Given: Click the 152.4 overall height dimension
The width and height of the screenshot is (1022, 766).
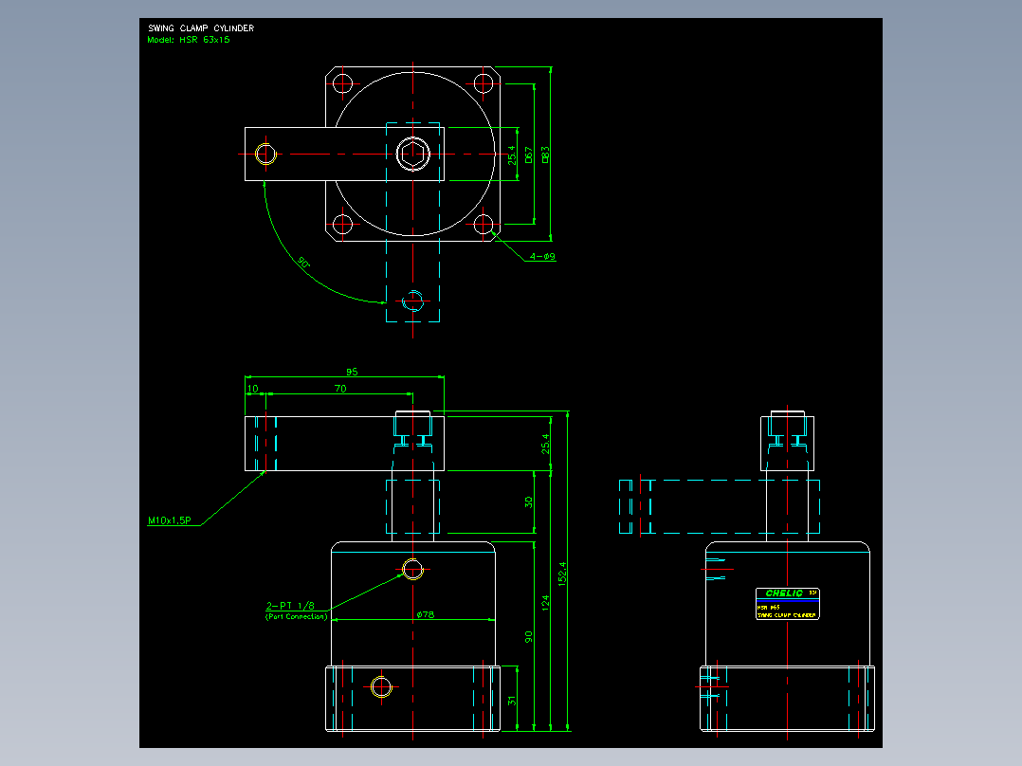Looking at the screenshot, I should click(x=562, y=574).
